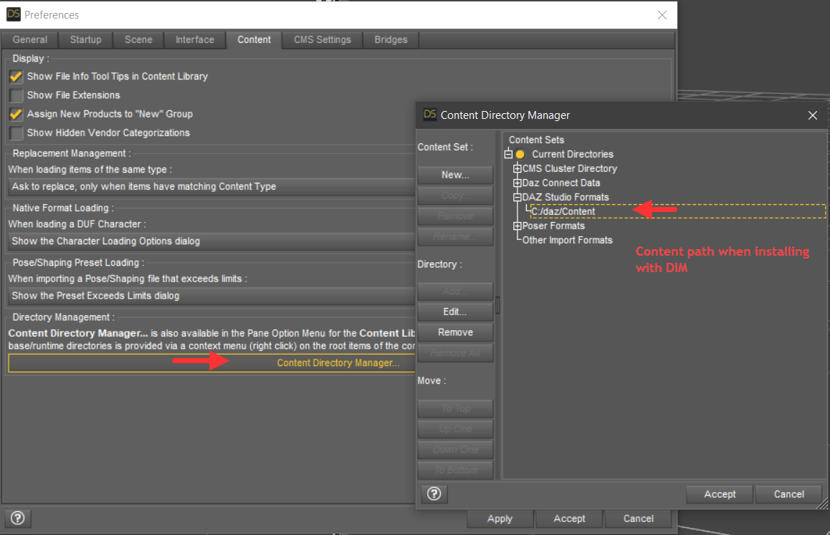The image size is (830, 535).
Task: Accept changes in Content Directory Manager
Action: (x=720, y=493)
